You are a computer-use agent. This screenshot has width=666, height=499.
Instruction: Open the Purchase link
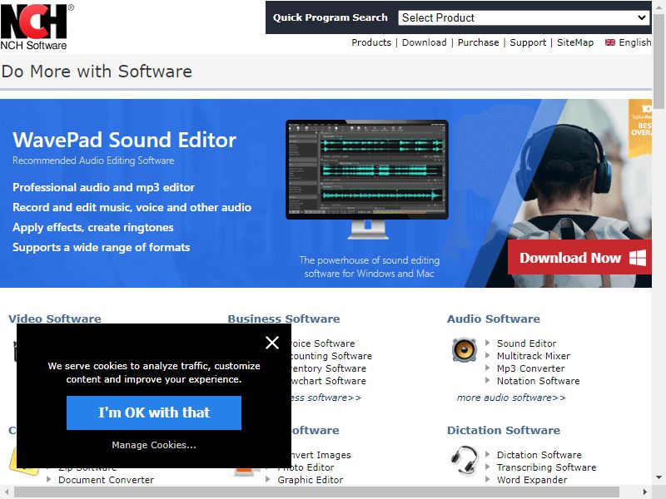click(x=478, y=42)
